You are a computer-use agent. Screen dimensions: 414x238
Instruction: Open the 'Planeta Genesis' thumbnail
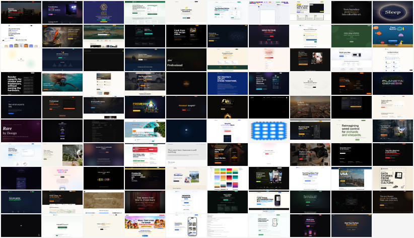(393, 84)
